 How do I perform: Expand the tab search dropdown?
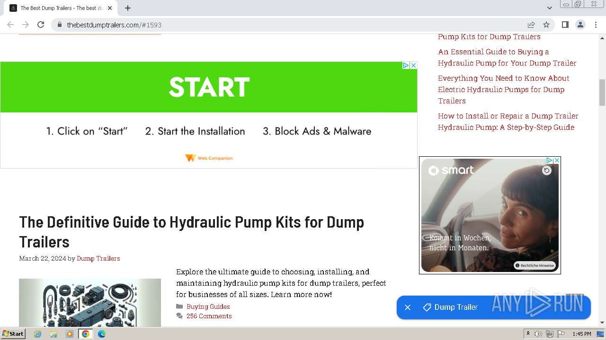(549, 8)
